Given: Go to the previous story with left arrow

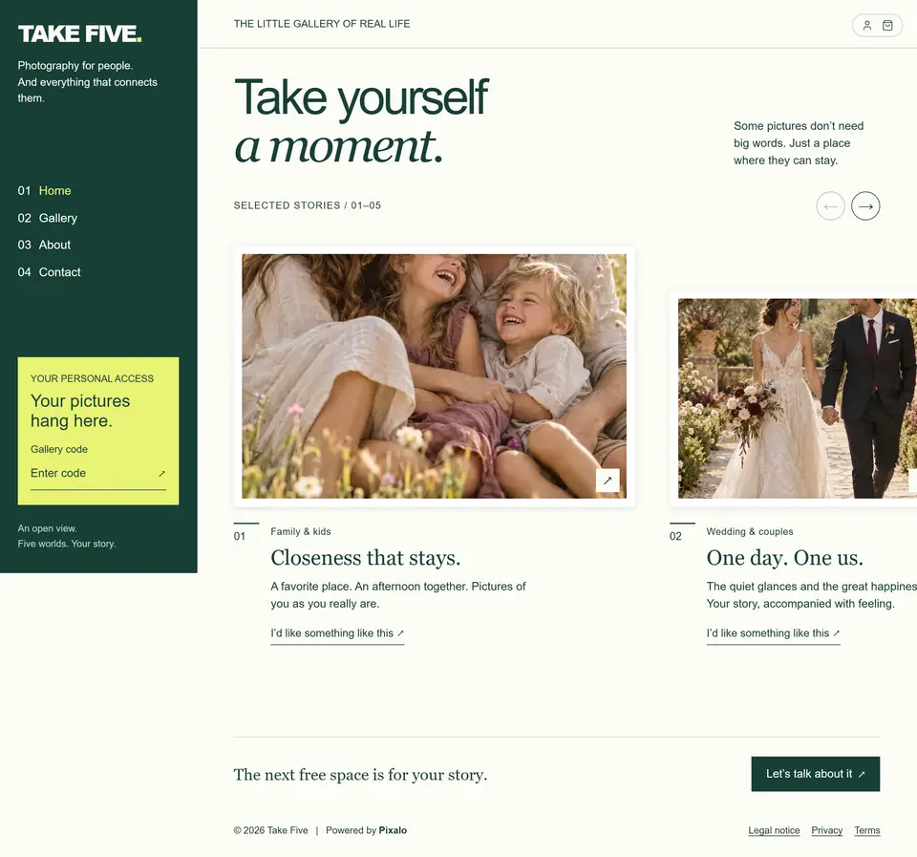Looking at the screenshot, I should (x=830, y=206).
